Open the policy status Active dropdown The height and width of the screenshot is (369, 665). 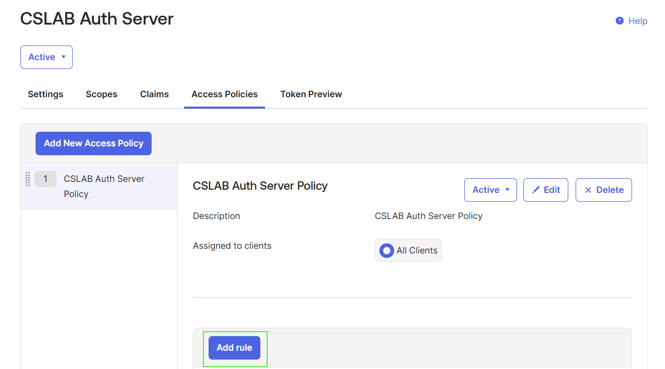(x=490, y=190)
